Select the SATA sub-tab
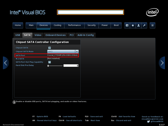The image size is (168, 126). point(27,35)
